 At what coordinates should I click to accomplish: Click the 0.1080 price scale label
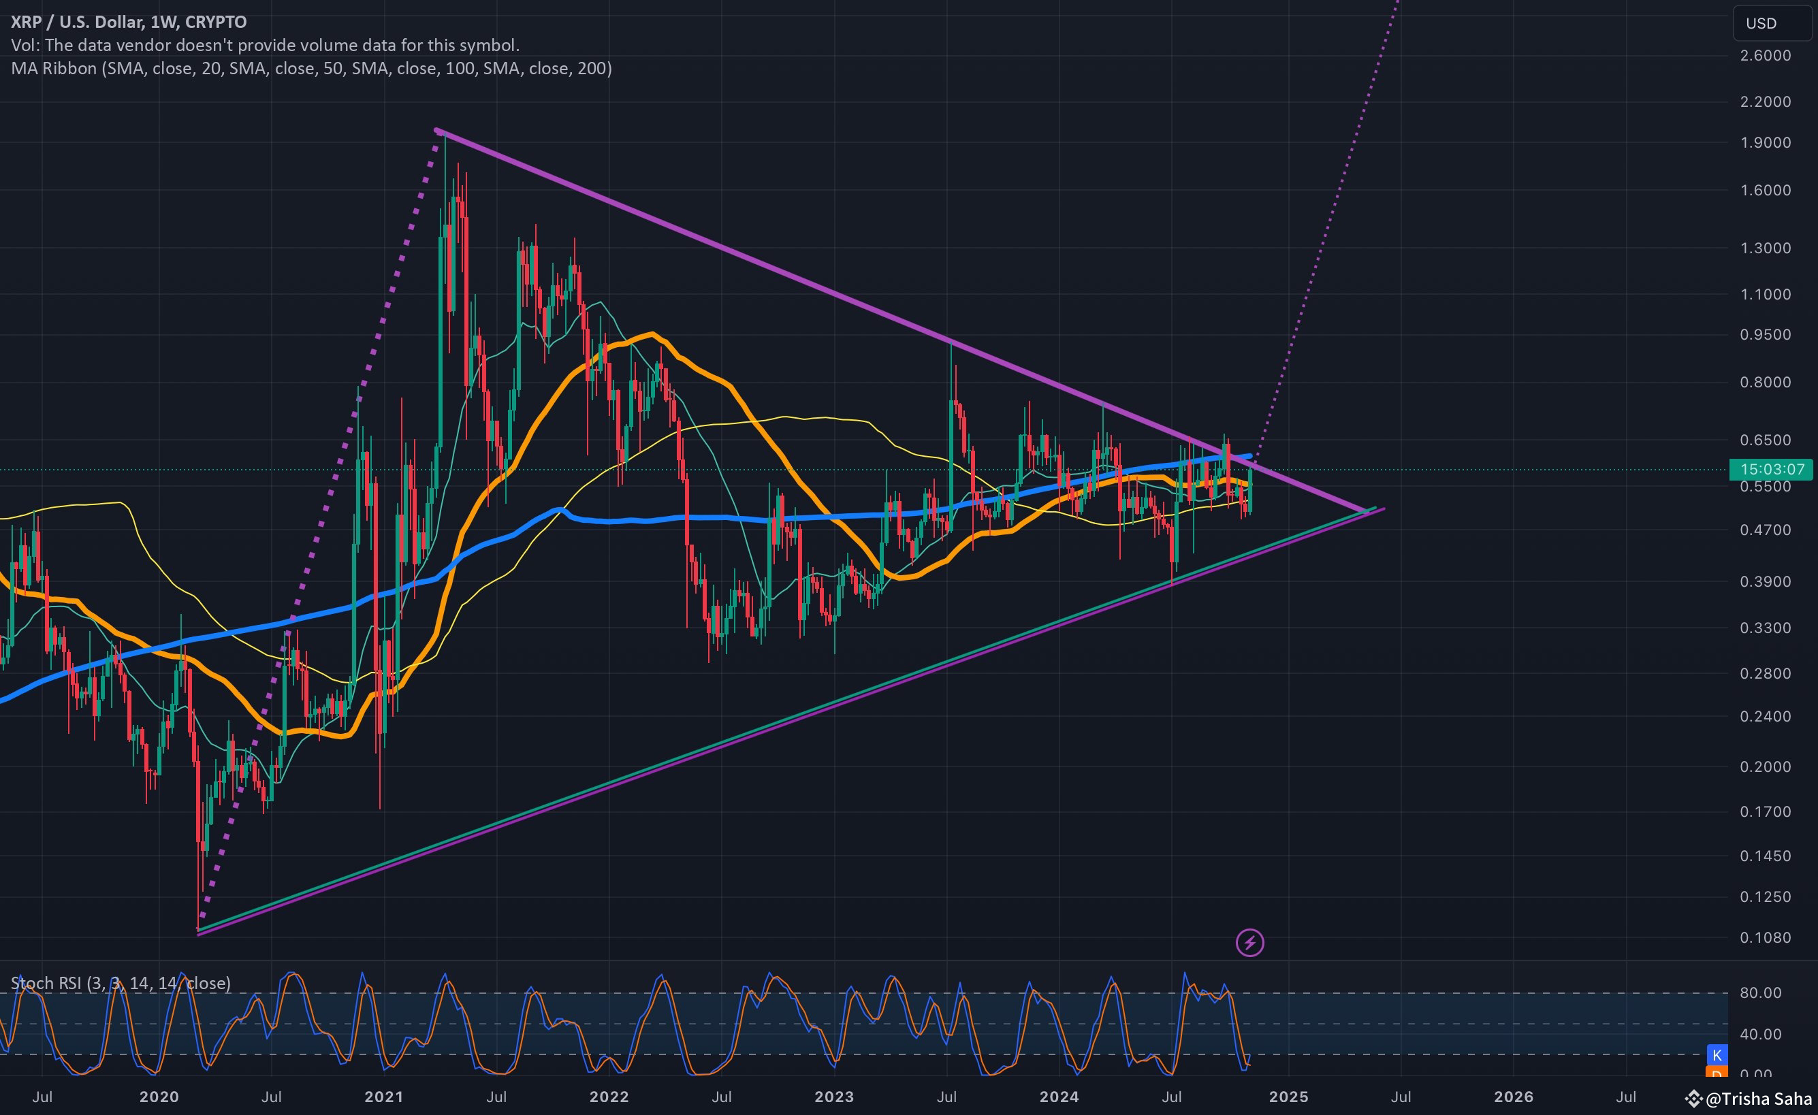[1765, 937]
